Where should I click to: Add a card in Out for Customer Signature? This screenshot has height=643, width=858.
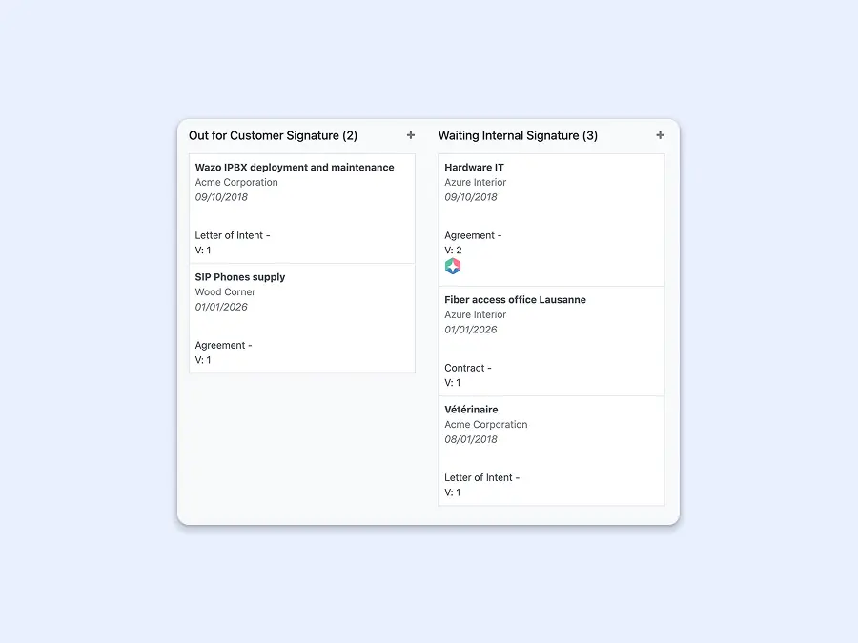(x=411, y=135)
